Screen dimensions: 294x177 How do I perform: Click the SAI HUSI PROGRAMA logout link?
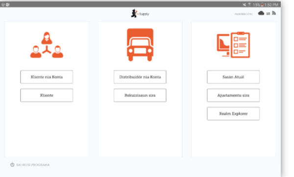click(33, 165)
